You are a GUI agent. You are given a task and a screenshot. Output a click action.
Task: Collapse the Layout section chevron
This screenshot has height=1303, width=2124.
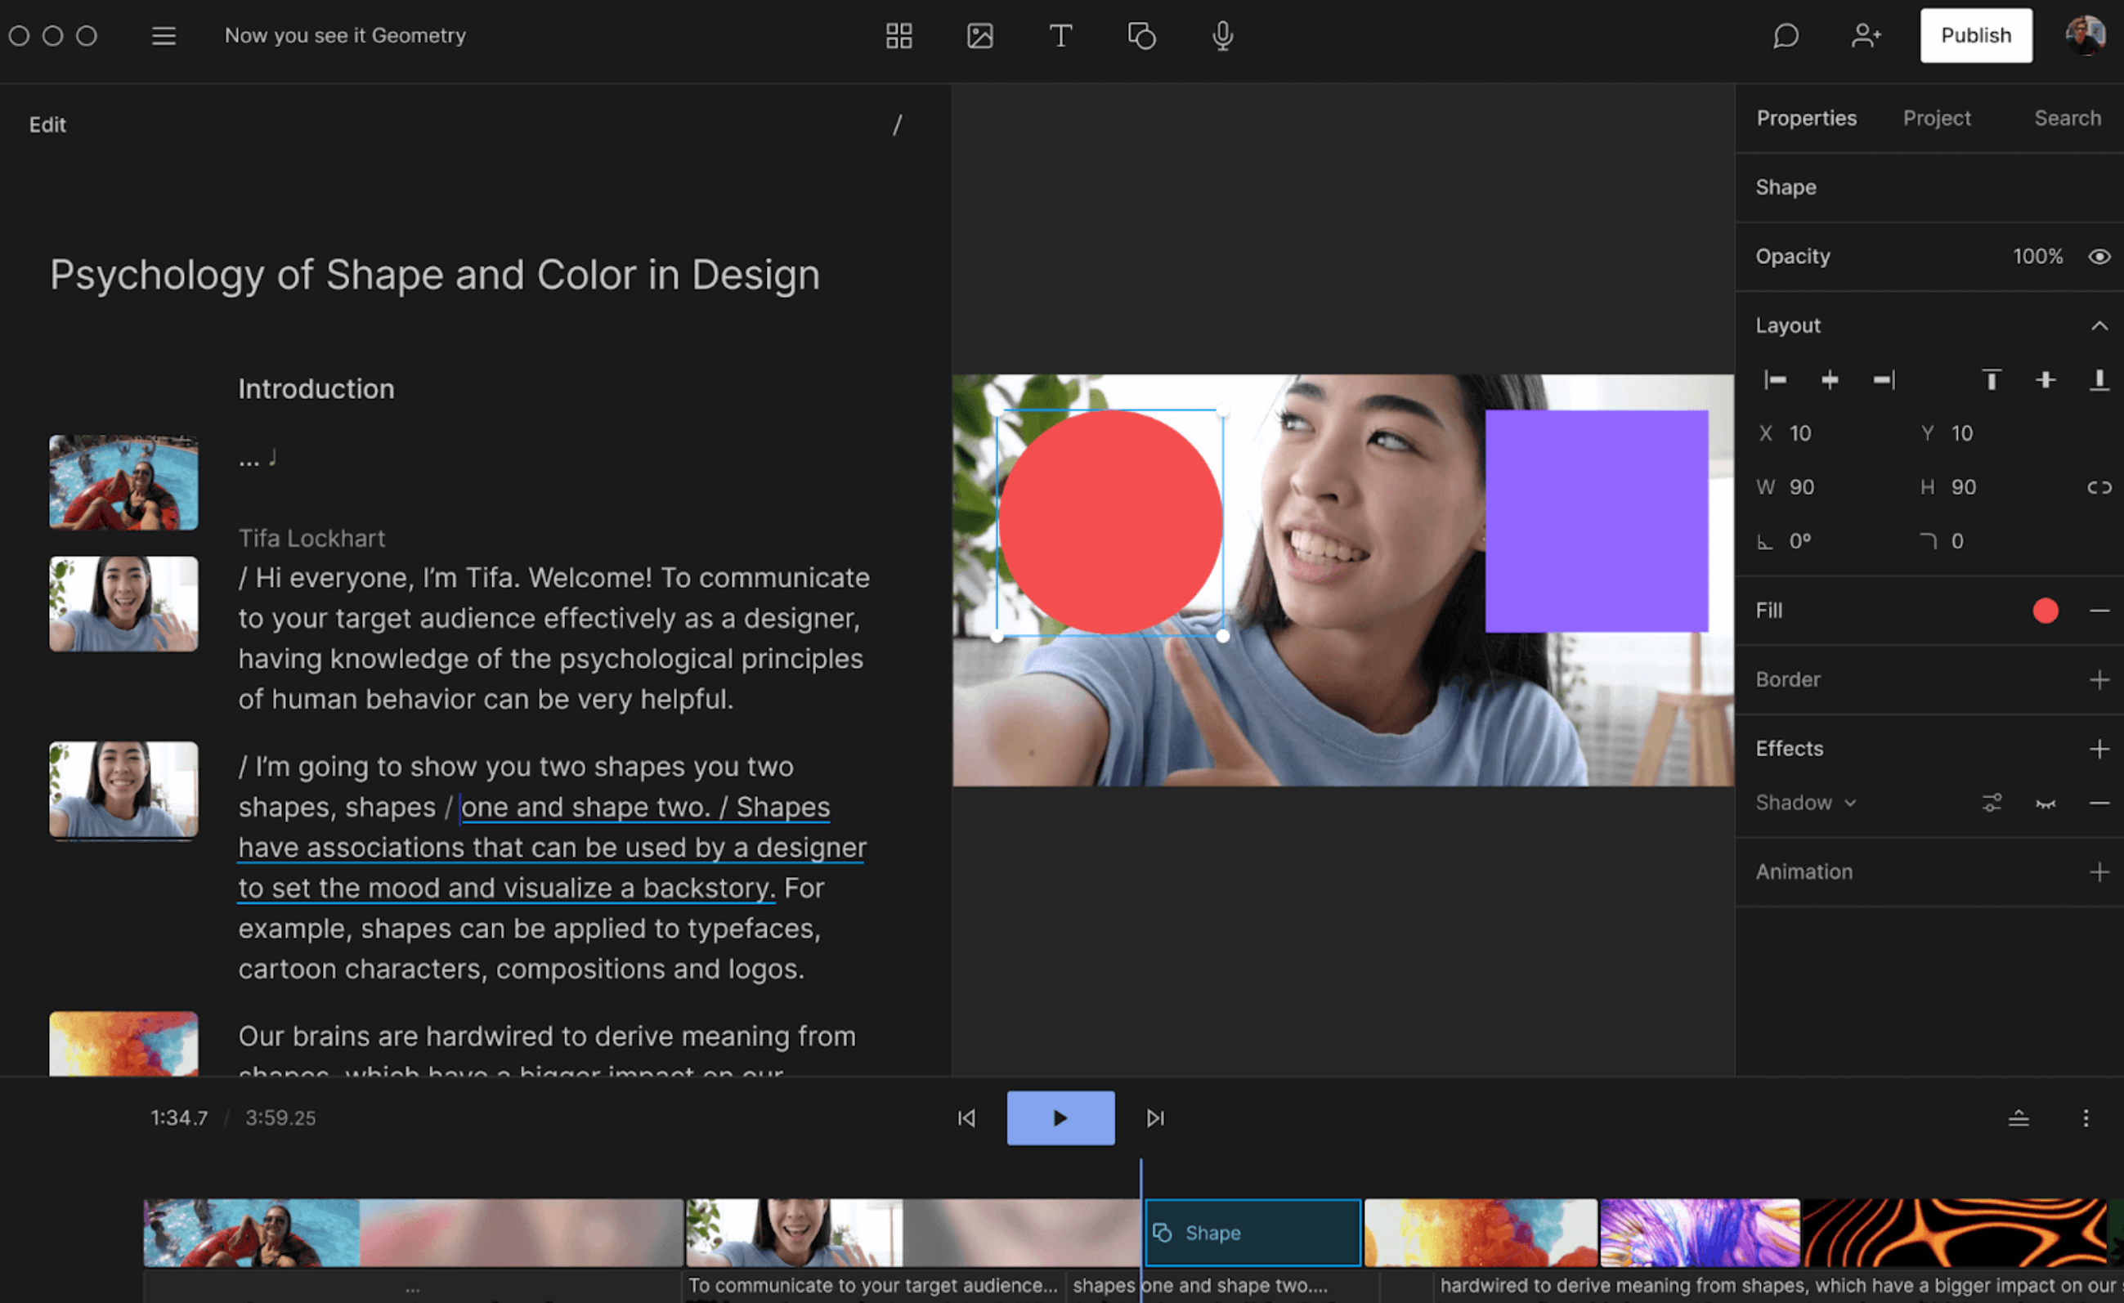2099,325
